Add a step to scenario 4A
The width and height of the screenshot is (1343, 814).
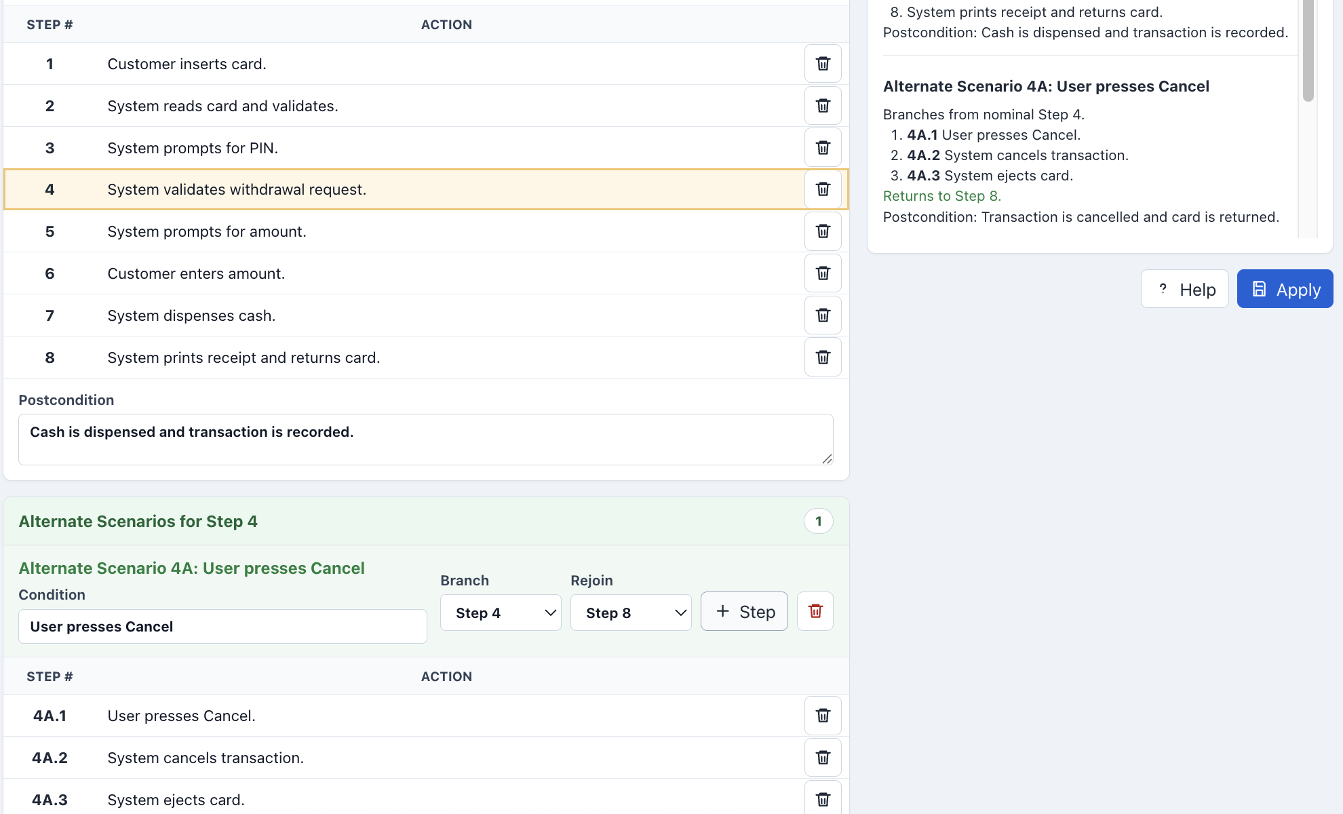click(744, 611)
